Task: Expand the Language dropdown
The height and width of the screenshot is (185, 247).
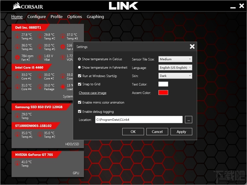Action: pyautogui.click(x=175, y=67)
